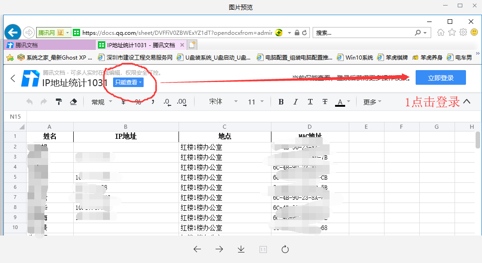Screen dimensions: 482x263
Task: Open the 宋体 font dropdown
Action: click(x=223, y=102)
